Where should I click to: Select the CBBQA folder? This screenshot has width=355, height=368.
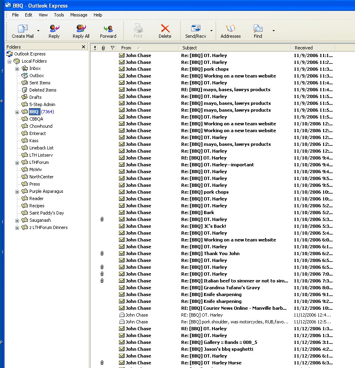[x=36, y=119]
